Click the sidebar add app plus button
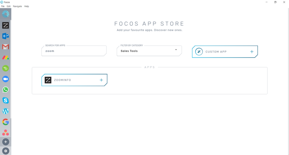The image size is (289, 155). point(5,142)
